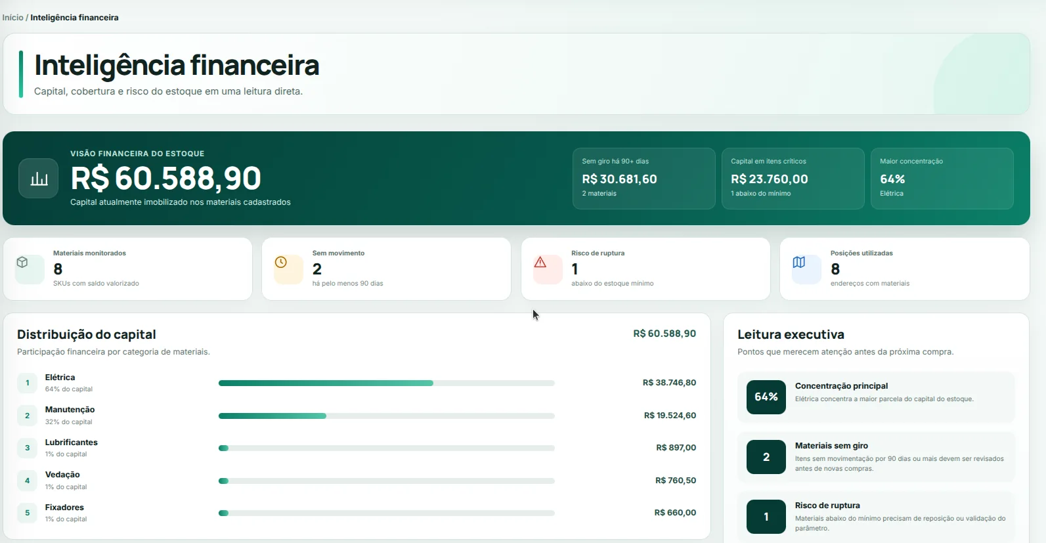Click the Vedação capital progress bar
Screen dimensions: 1046x543
click(387, 481)
